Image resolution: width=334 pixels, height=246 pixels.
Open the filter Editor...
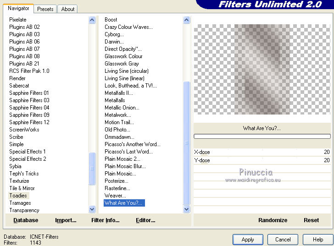pyautogui.click(x=145, y=220)
